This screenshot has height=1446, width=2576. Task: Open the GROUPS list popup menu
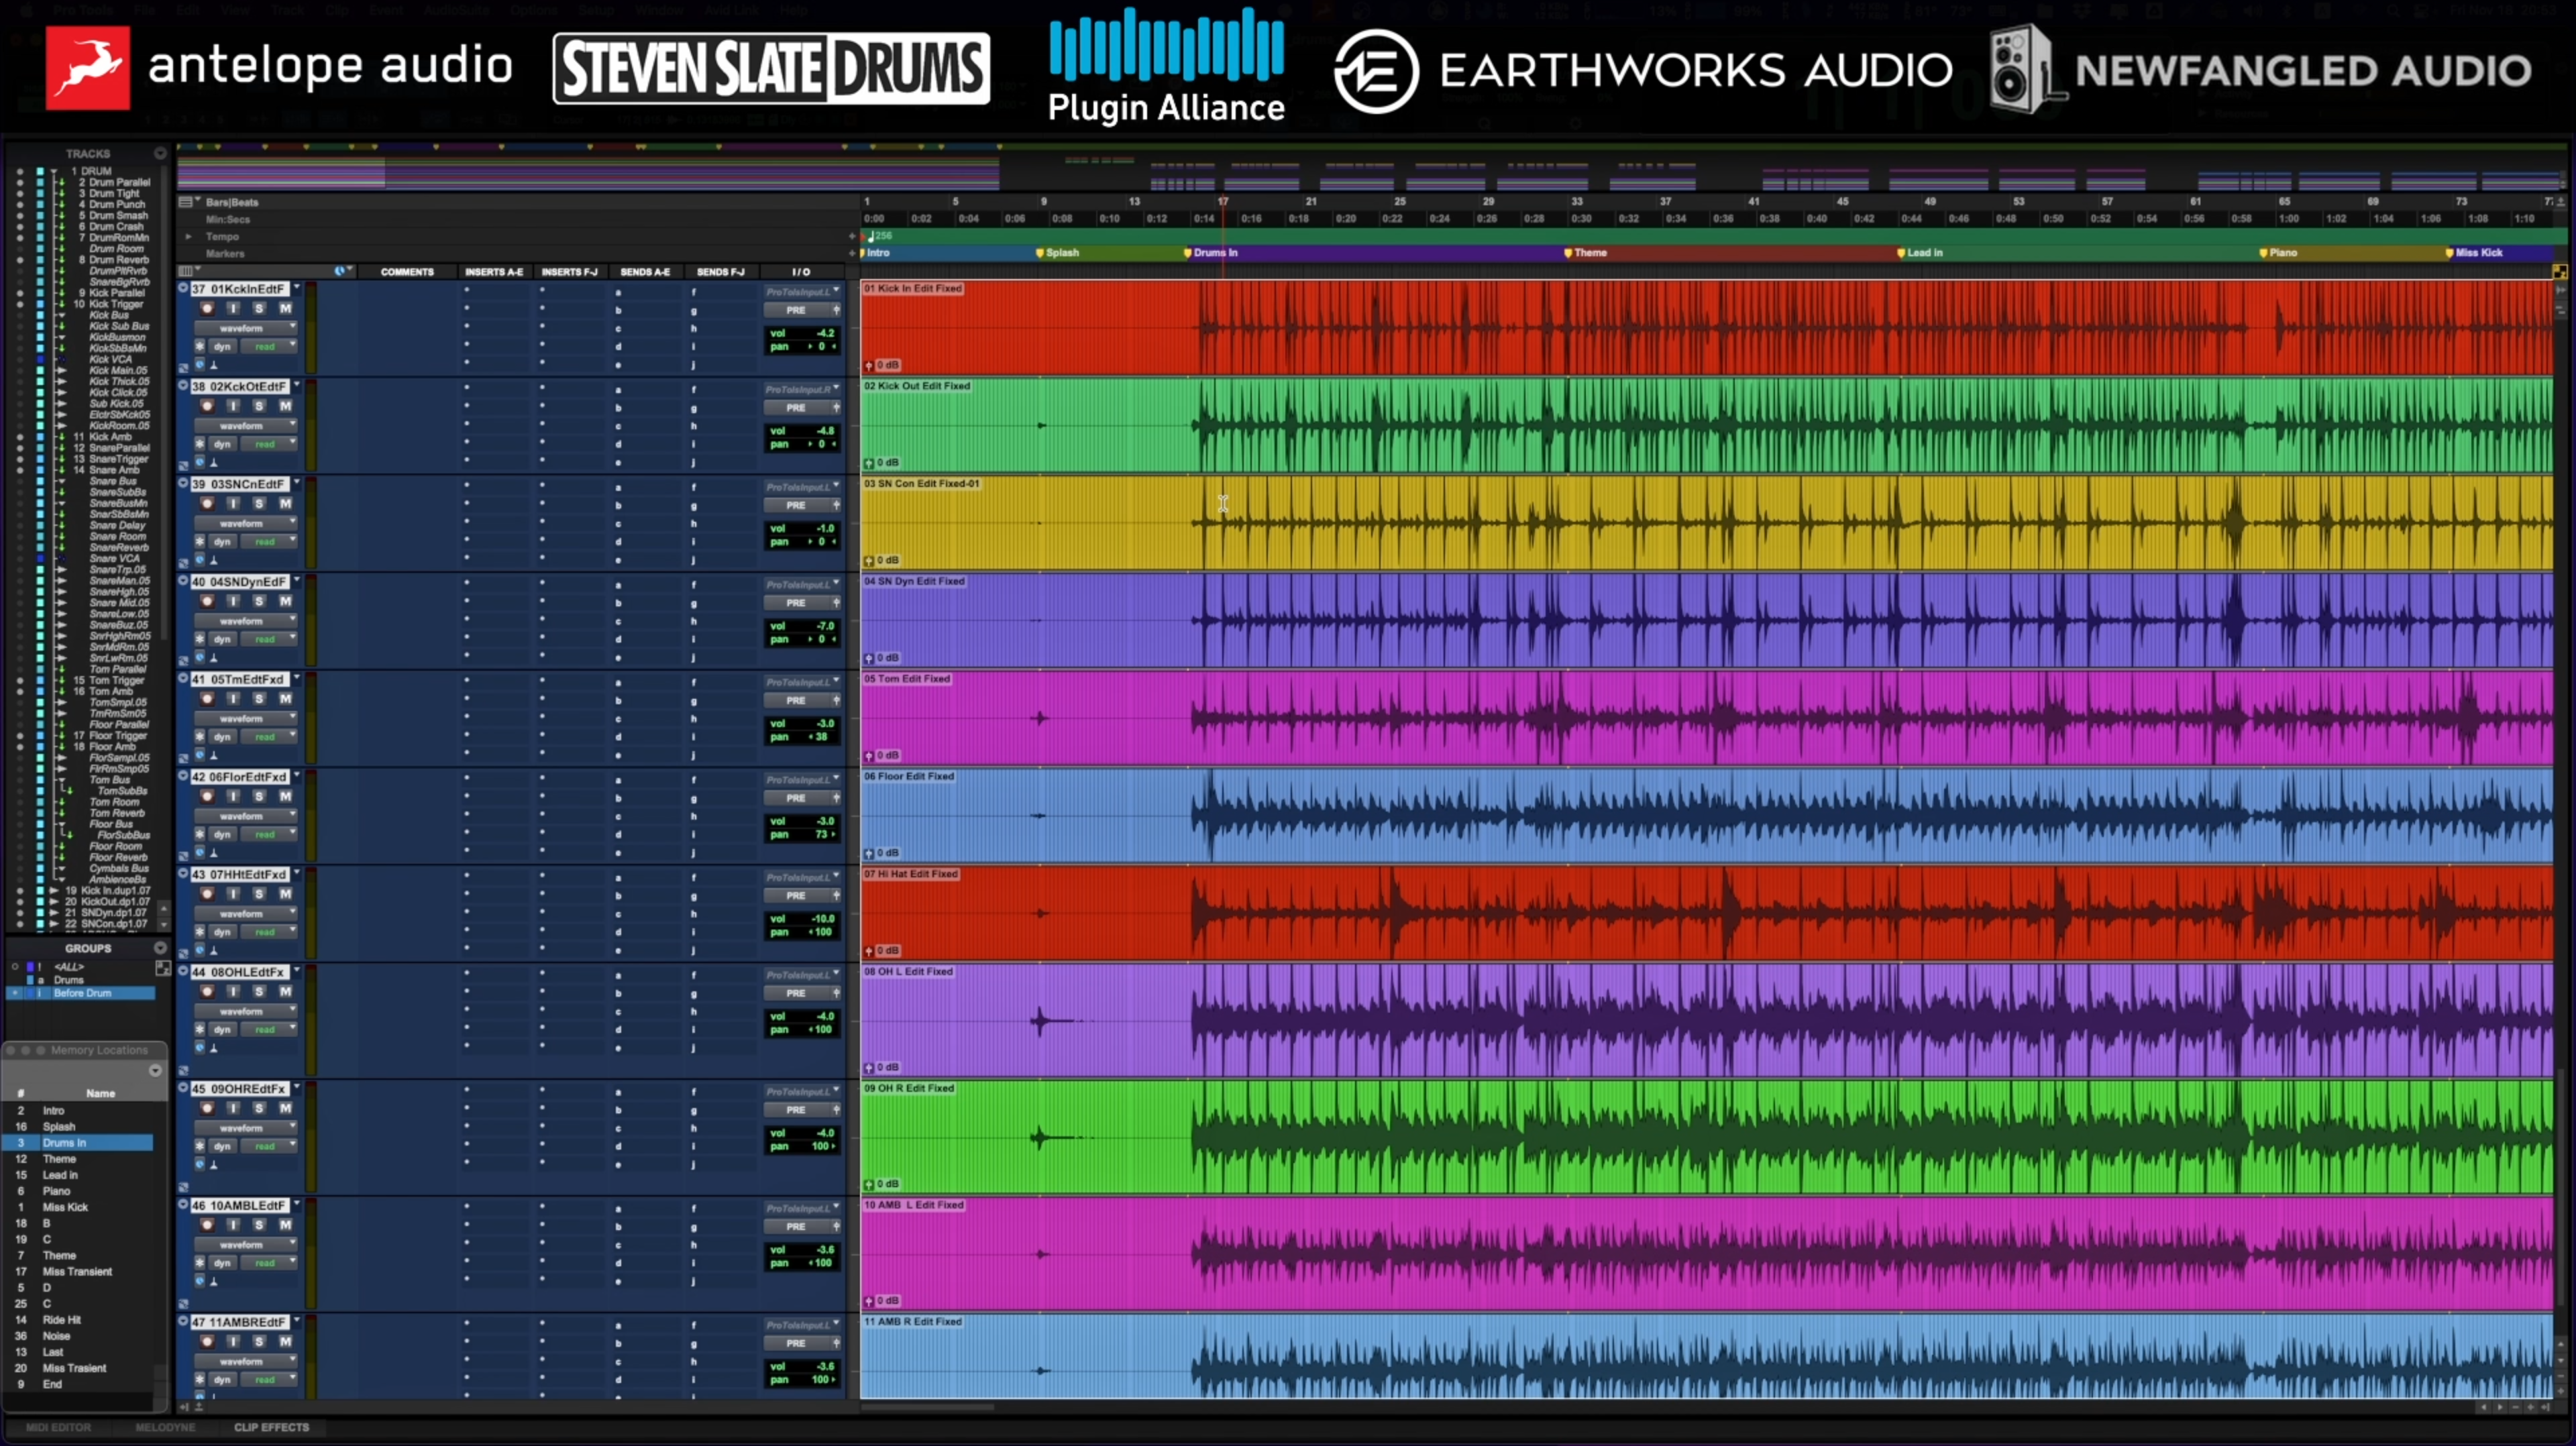tap(160, 948)
